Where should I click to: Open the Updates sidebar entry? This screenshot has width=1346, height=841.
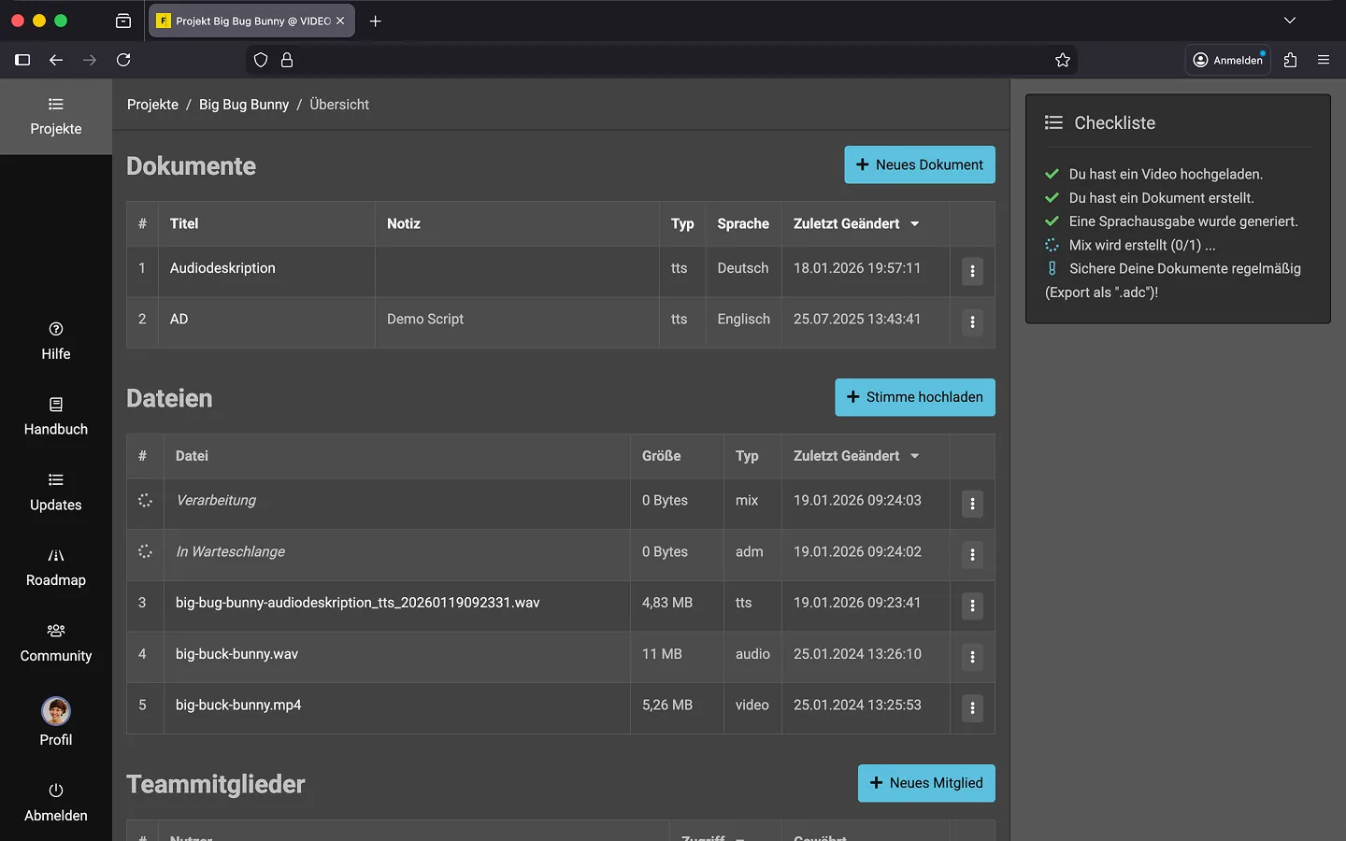click(x=56, y=492)
